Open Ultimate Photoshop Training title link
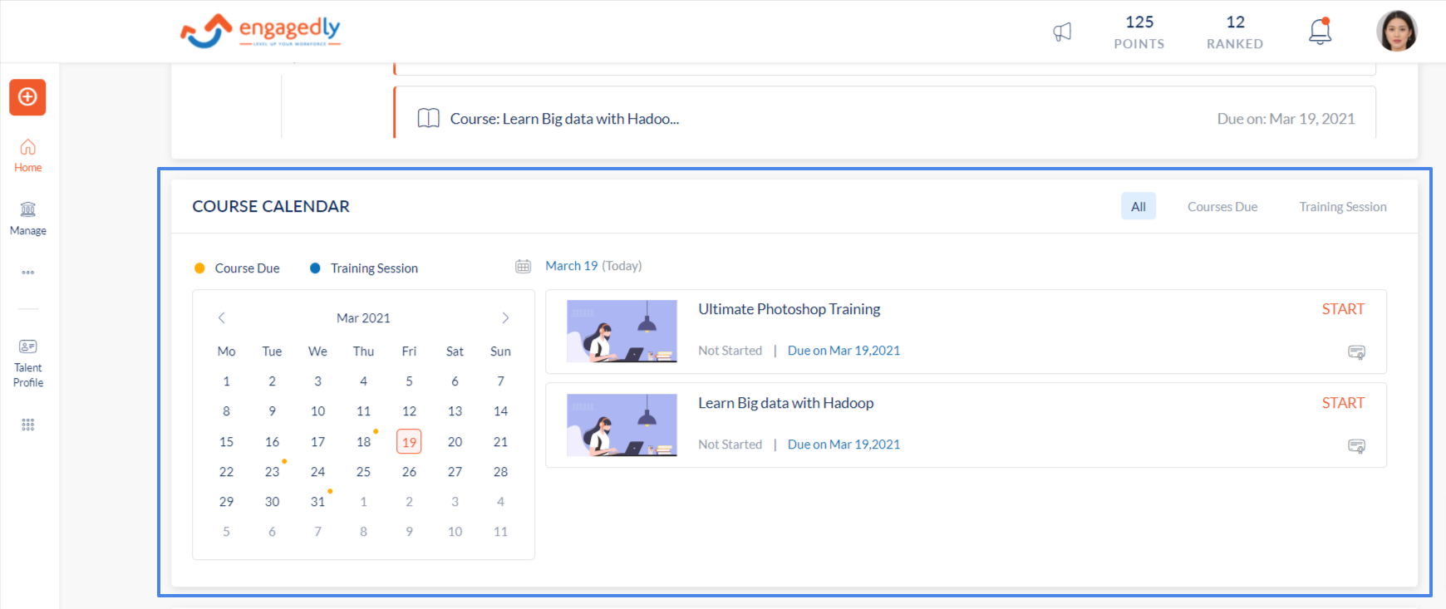 789,309
